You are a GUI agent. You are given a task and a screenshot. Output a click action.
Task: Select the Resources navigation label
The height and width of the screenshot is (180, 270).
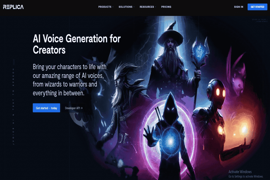[147, 7]
